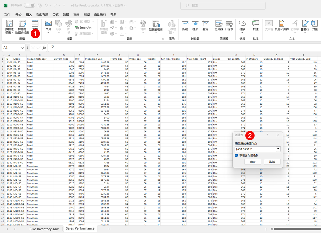This screenshot has height=233, width=321.
Task: Click 取消 in the 创建表 dialog
Action: click(272, 162)
